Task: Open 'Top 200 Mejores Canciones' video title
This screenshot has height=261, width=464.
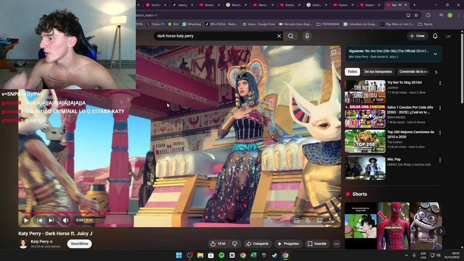Action: [x=411, y=134]
